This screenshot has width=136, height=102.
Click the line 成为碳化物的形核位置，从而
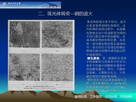106,40
